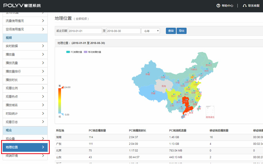
Task: Click the POLYV管理系统 logo
Action: [22, 6]
